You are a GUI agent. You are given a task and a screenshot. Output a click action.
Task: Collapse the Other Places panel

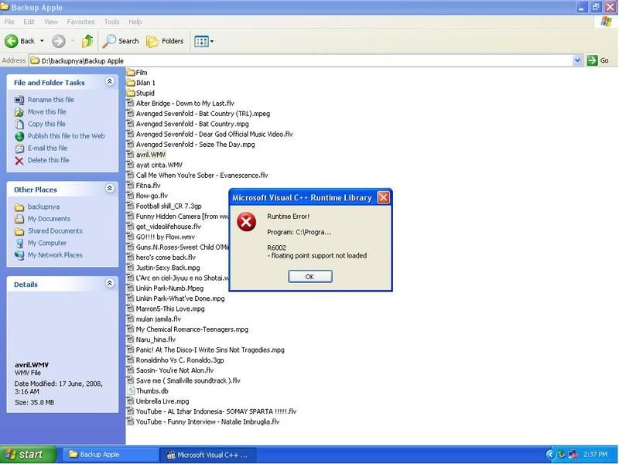click(x=110, y=188)
